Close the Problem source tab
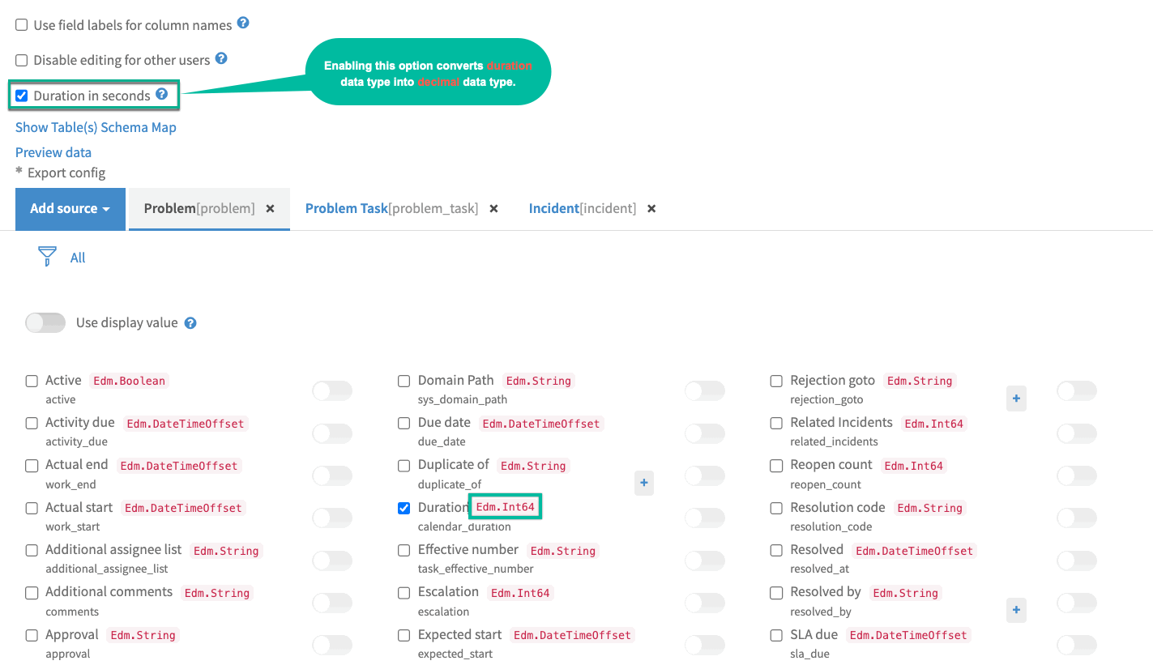 271,209
